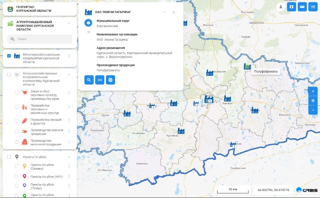Open the basemap selector map icon

point(291,6)
